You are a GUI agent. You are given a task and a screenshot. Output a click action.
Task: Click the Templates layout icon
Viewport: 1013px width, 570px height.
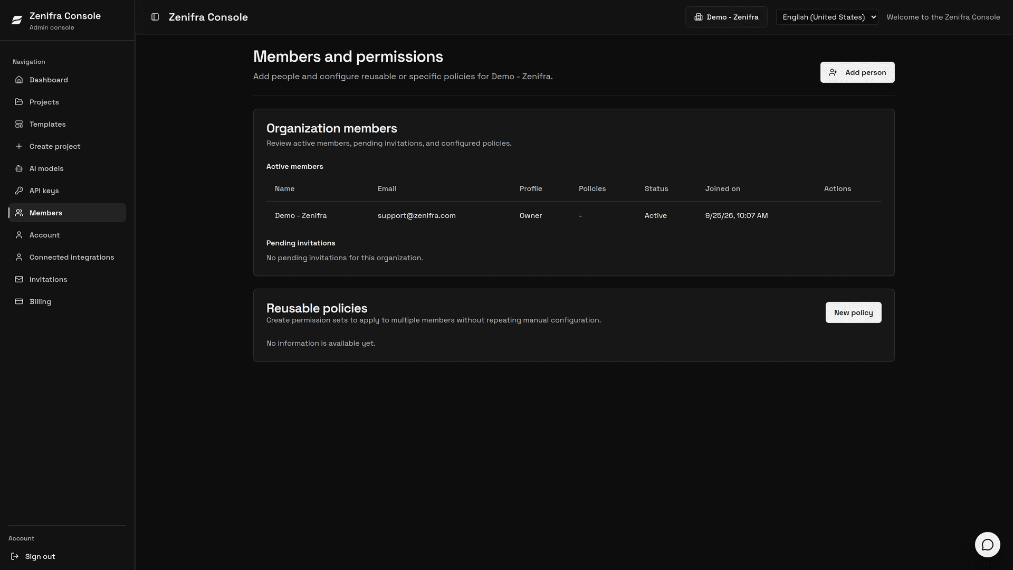[x=19, y=124]
